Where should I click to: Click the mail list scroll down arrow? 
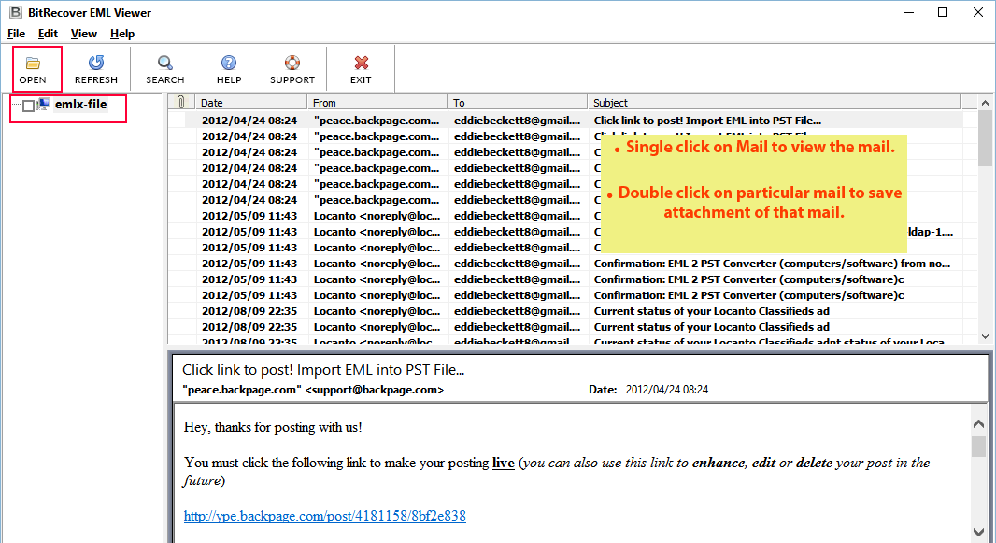985,336
